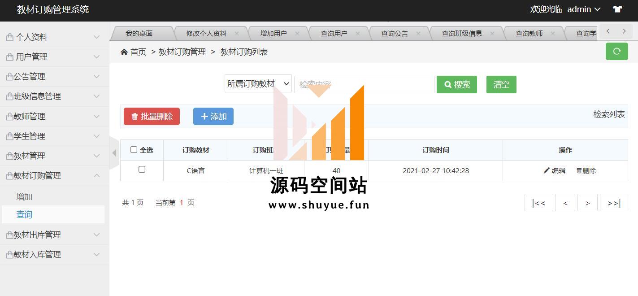Go to first page button

[538, 203]
